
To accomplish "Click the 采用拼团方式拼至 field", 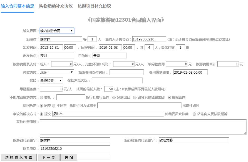I will pos(139,106).
